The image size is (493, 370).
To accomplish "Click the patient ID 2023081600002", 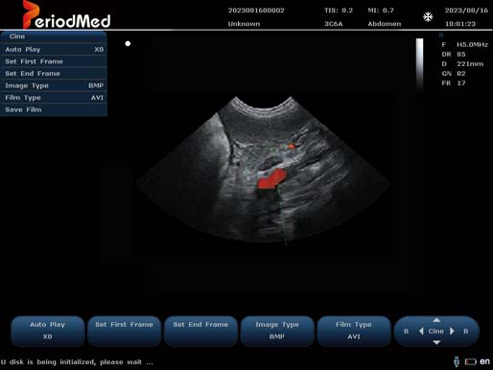I will 256,11.
